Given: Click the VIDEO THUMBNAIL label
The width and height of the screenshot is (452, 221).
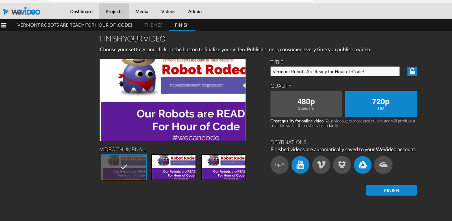Looking at the screenshot, I should [123, 149].
